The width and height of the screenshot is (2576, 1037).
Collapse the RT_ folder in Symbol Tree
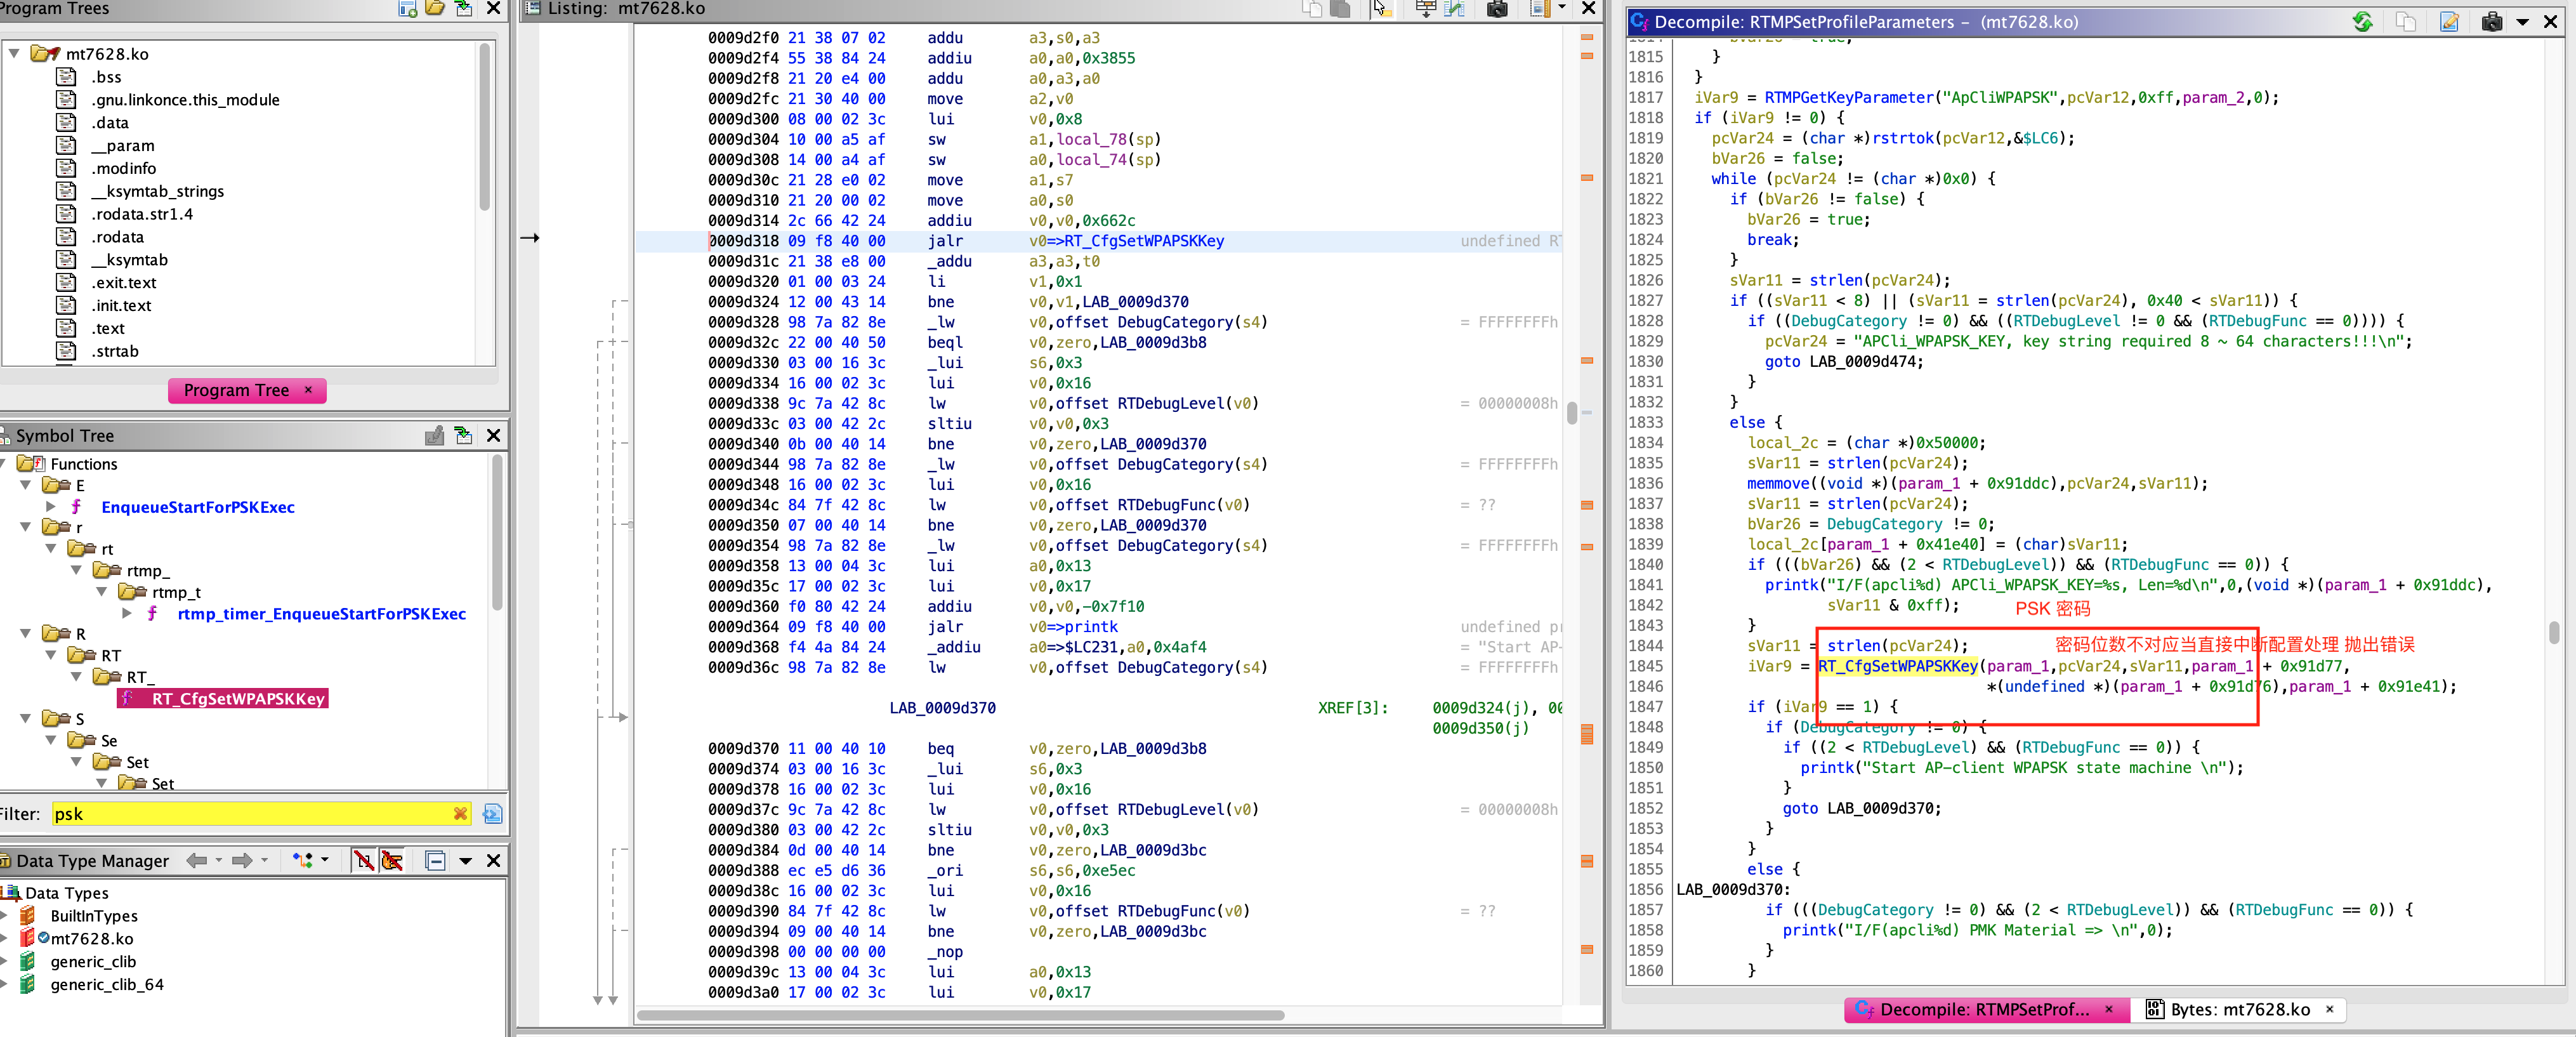(77, 676)
